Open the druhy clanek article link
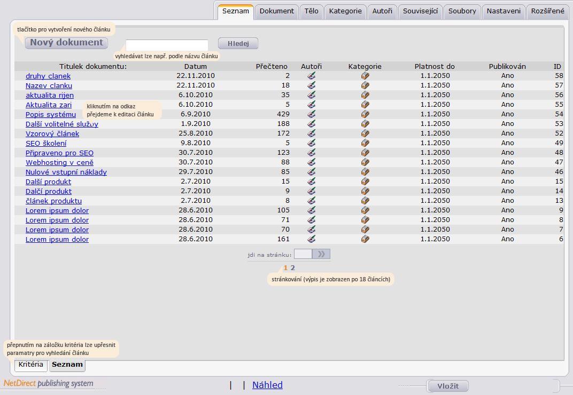The height and width of the screenshot is (395, 573). tap(48, 76)
